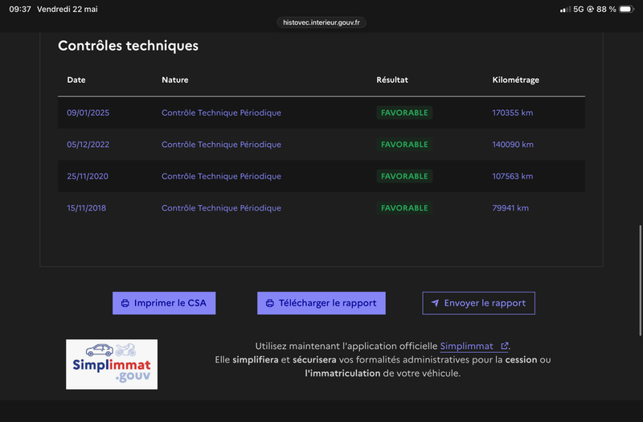The image size is (643, 422).
Task: Click the printer icon on Télécharger le rapport
Action: click(270, 304)
